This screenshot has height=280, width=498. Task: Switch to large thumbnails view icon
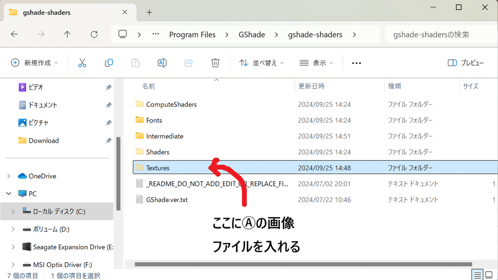click(490, 275)
